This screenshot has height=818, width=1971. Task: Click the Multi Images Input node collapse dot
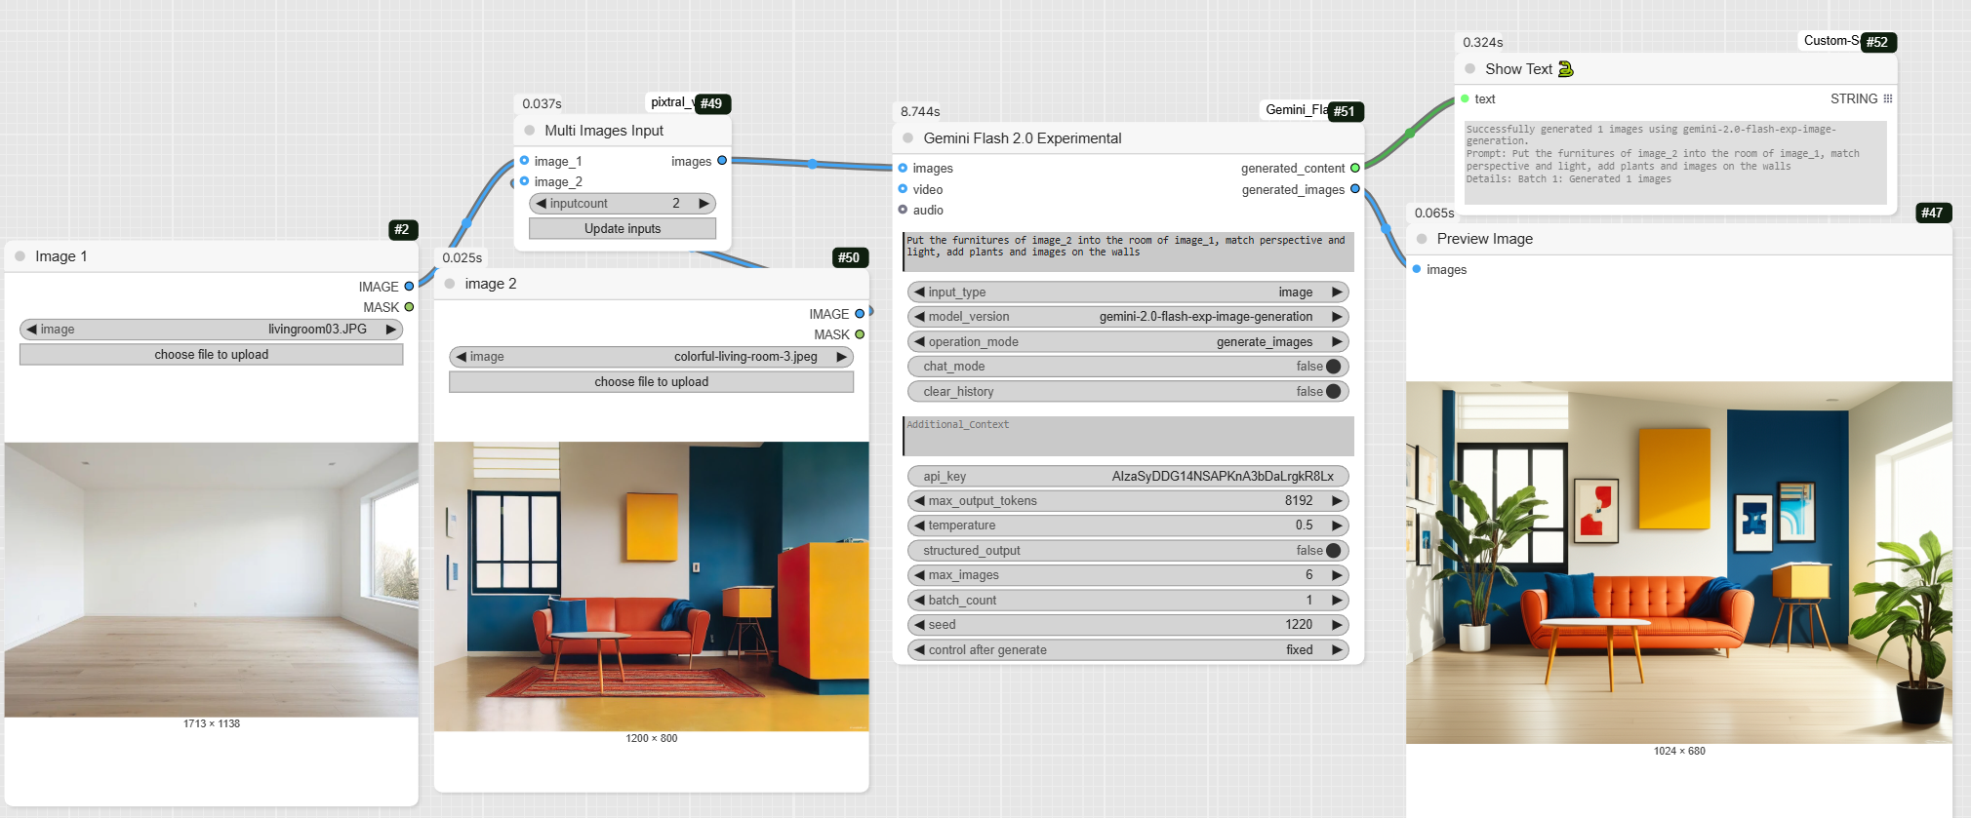pos(529,131)
